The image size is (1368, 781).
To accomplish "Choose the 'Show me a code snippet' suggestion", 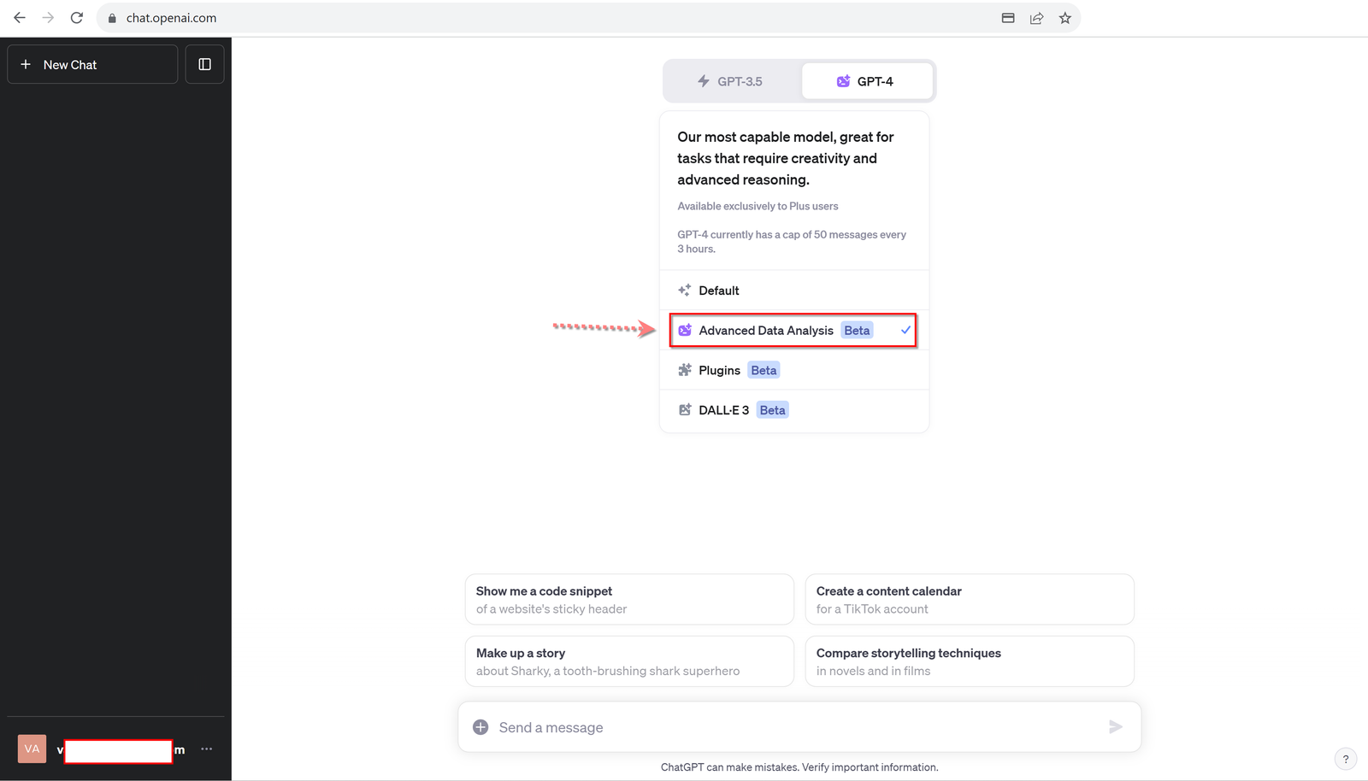I will point(629,600).
